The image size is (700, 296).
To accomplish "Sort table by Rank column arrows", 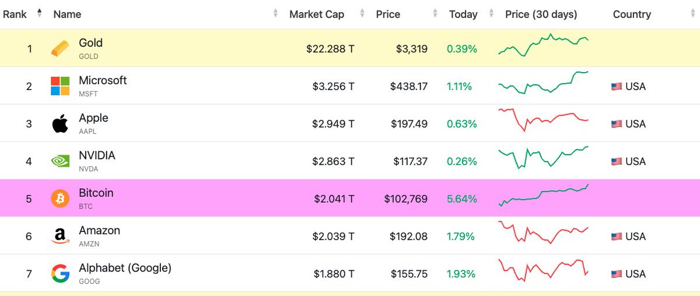I will pos(39,14).
